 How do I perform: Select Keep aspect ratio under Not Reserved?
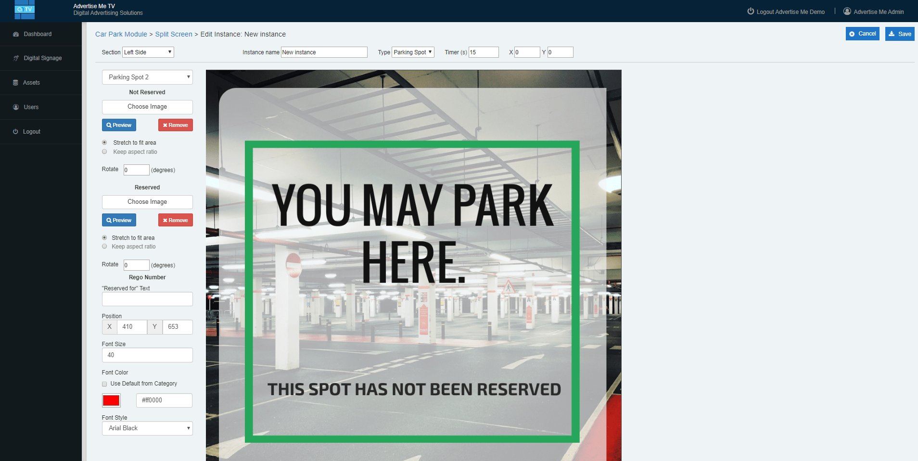pos(104,152)
